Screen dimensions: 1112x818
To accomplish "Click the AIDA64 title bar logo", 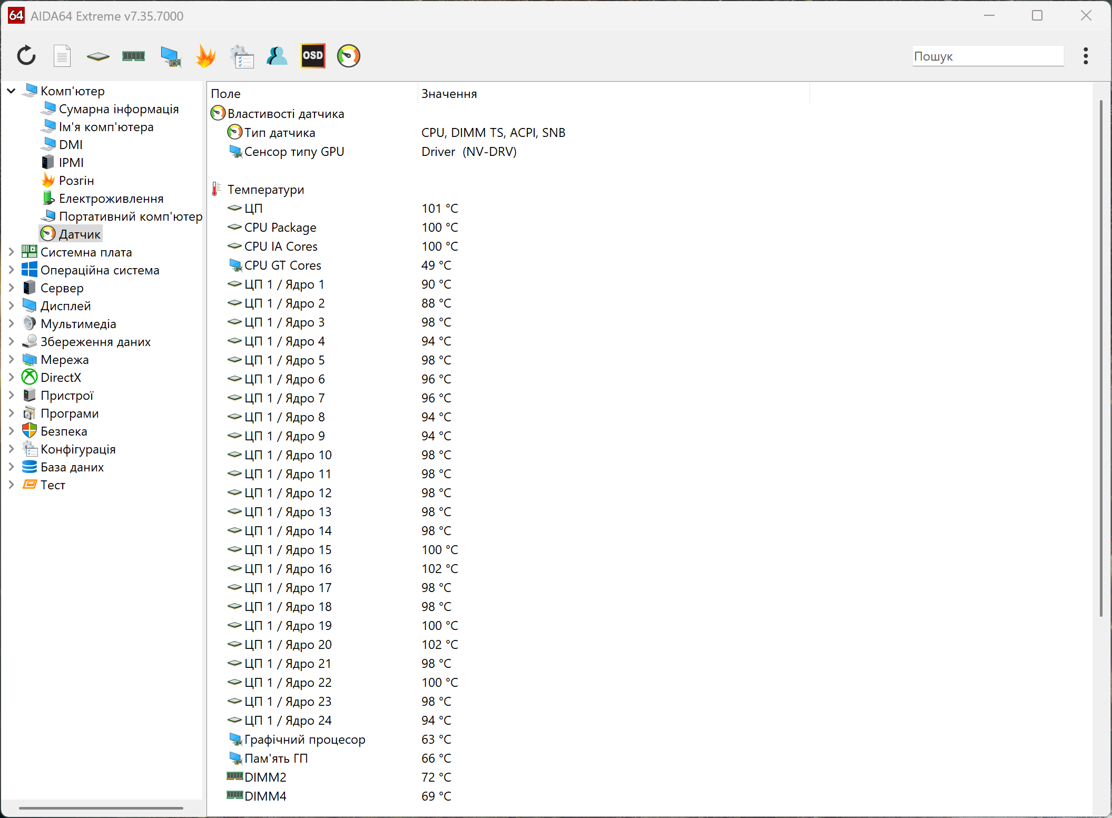I will 16,16.
